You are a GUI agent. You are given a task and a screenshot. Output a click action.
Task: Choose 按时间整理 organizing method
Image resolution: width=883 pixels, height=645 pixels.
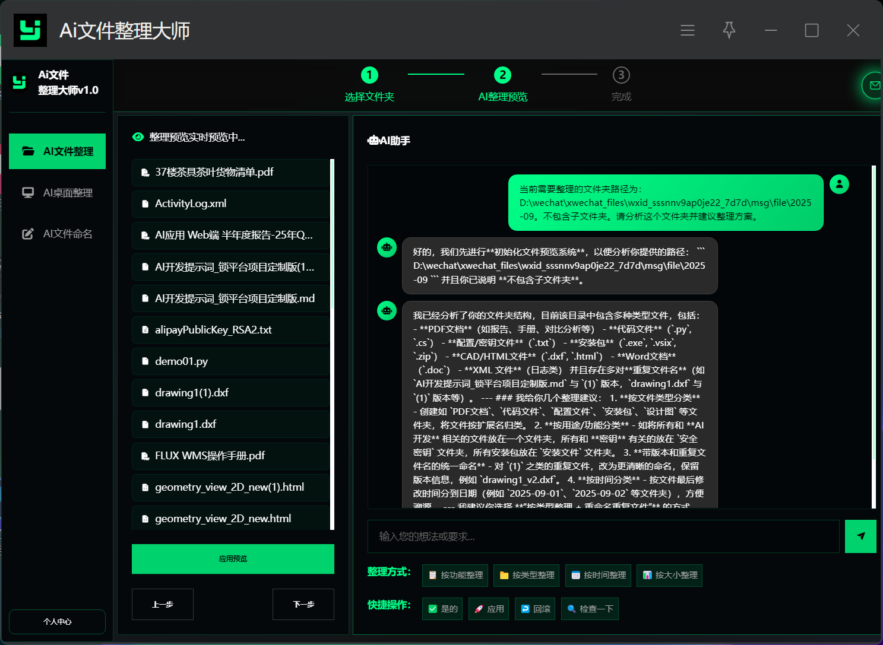pos(598,575)
